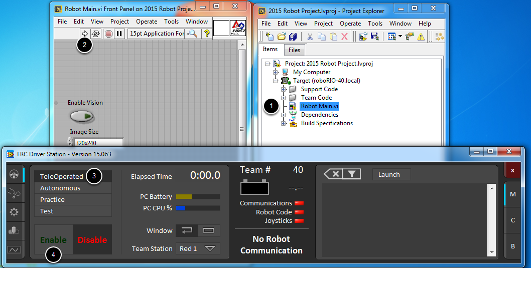Open the 15pt Application Font dropdown
This screenshot has height=285, width=531.
click(x=157, y=34)
